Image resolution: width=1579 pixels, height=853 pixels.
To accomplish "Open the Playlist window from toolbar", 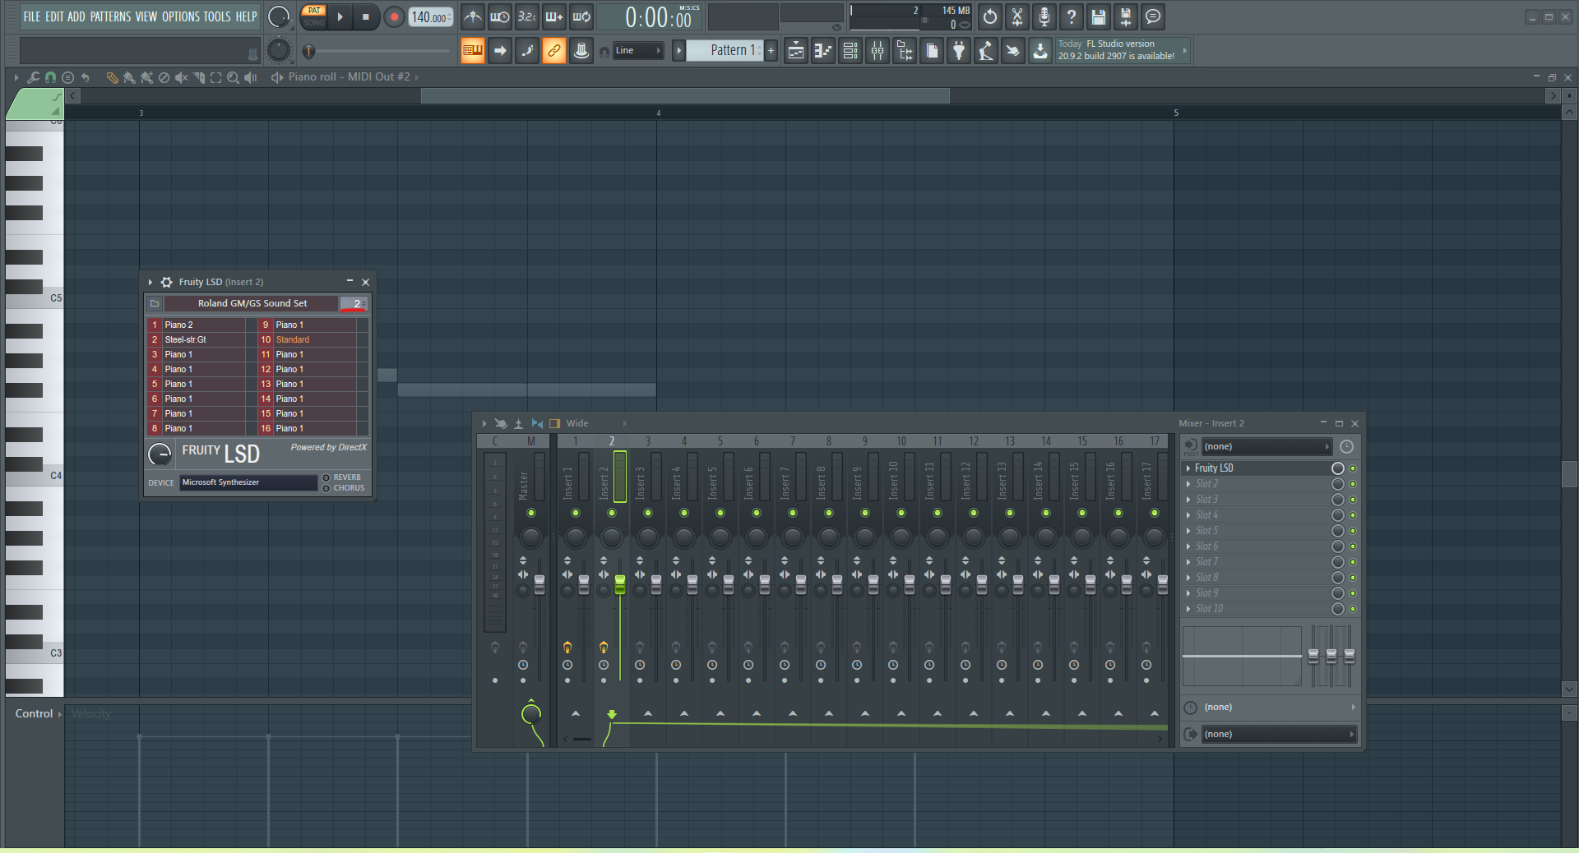I will pyautogui.click(x=796, y=51).
